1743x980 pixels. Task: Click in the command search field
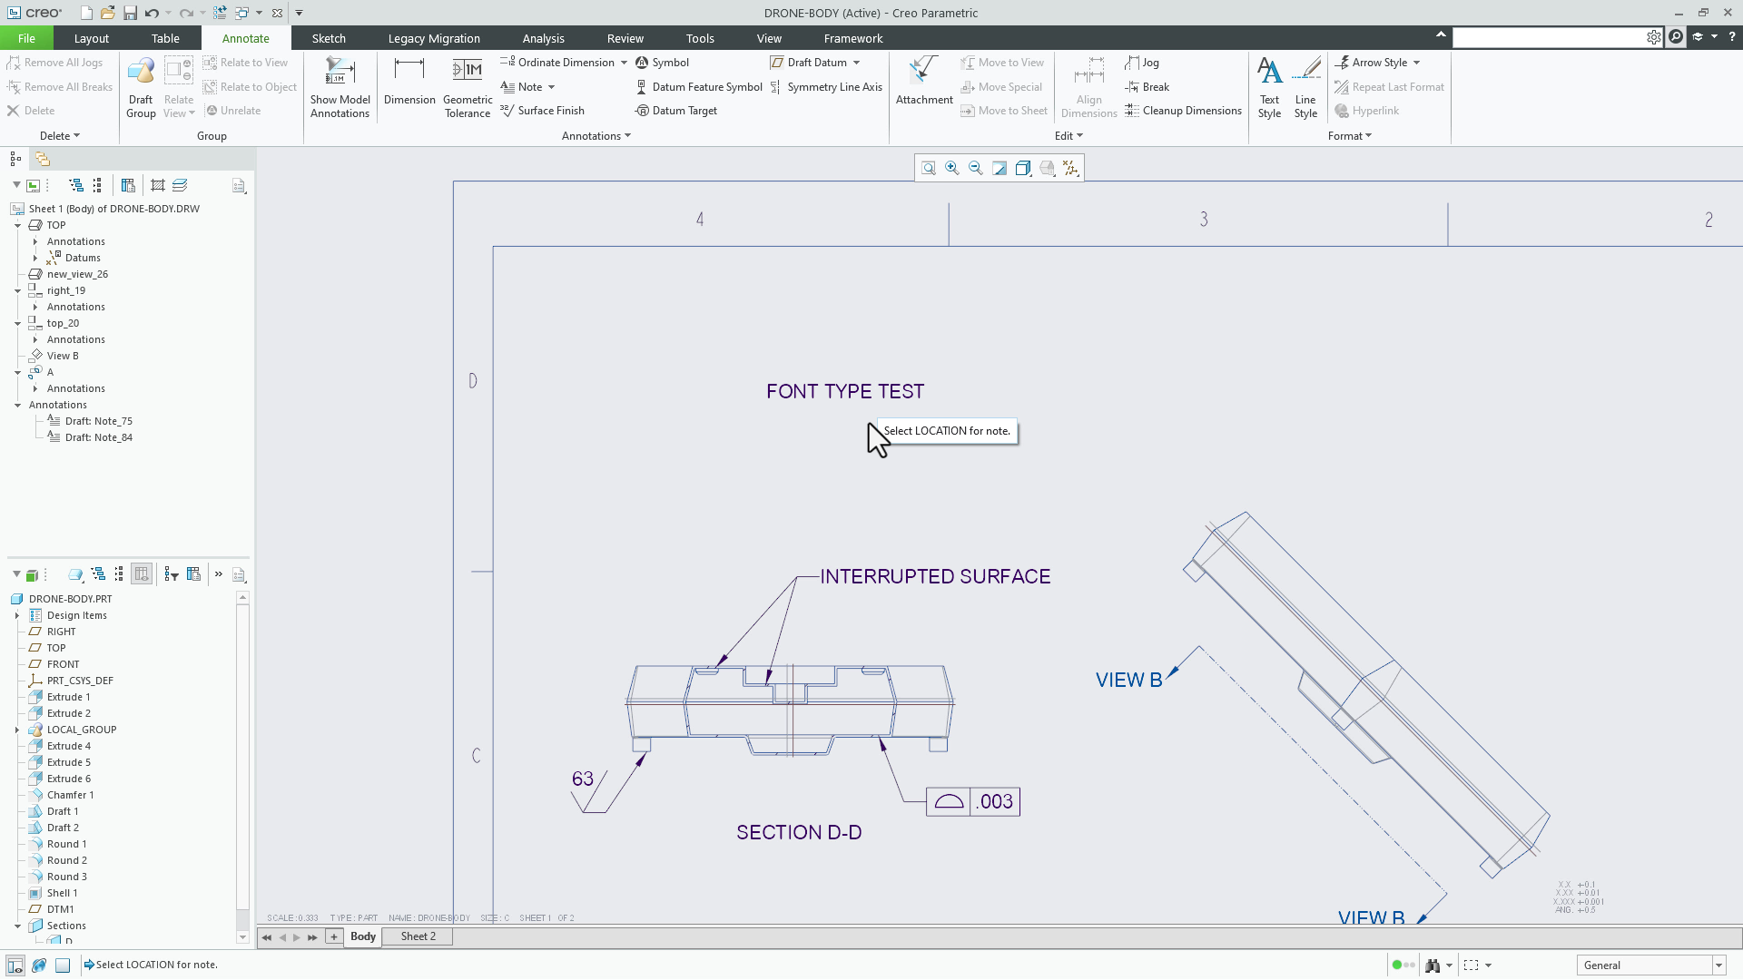point(1549,37)
